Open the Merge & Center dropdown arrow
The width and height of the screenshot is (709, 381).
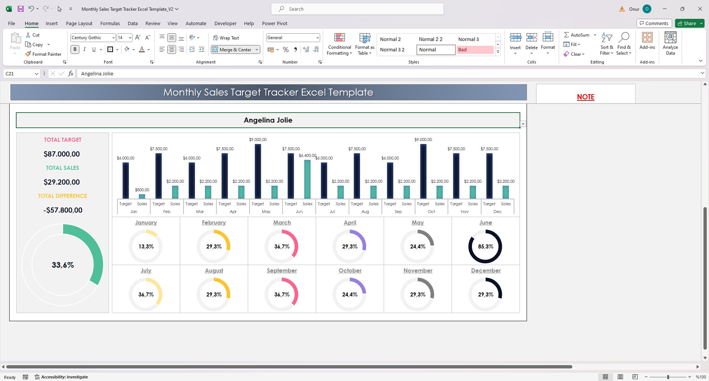pyautogui.click(x=257, y=49)
